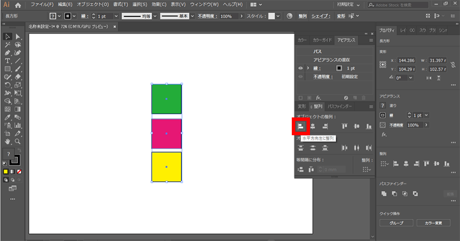Select the Type tool
The width and height of the screenshot is (460, 241).
[x=8, y=61]
